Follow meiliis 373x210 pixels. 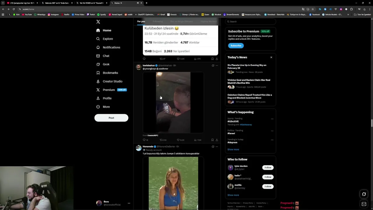268,186
